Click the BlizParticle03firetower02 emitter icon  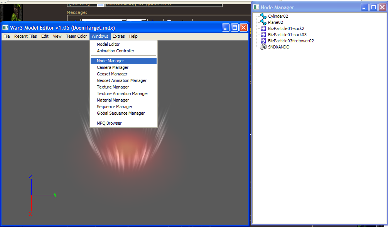(263, 41)
